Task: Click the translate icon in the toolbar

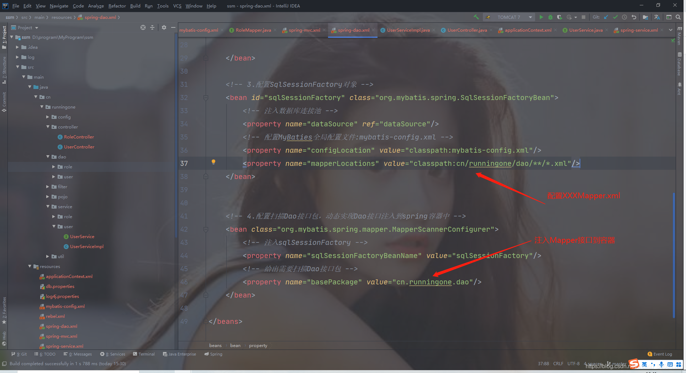Action: (657, 17)
